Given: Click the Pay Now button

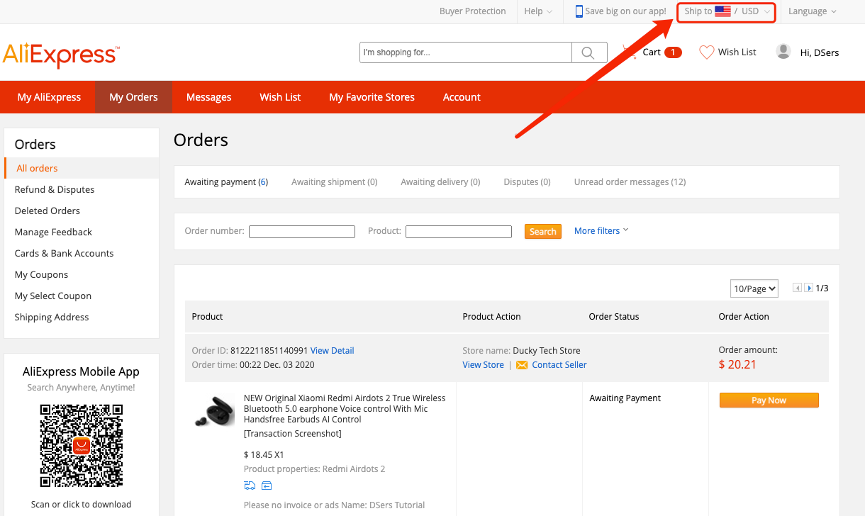Looking at the screenshot, I should pyautogui.click(x=769, y=400).
